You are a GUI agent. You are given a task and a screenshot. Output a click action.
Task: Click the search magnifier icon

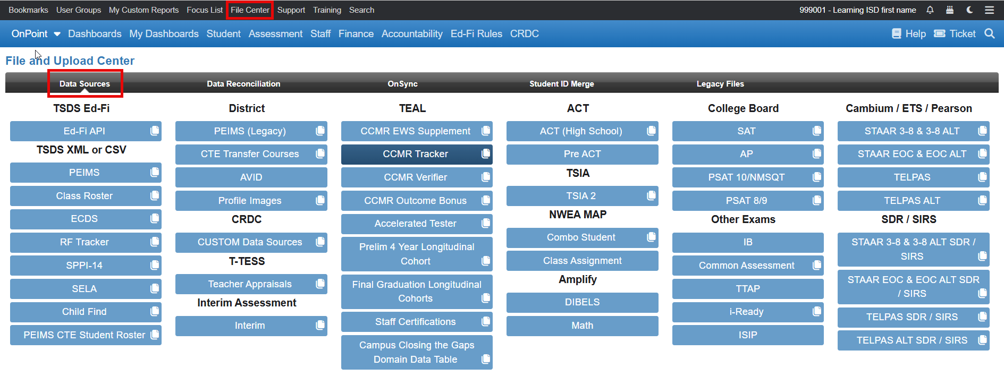[x=989, y=33]
